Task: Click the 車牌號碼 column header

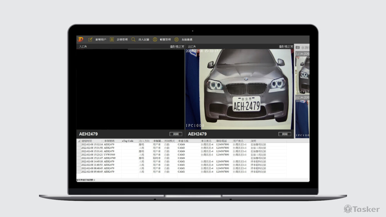Action: [110, 141]
